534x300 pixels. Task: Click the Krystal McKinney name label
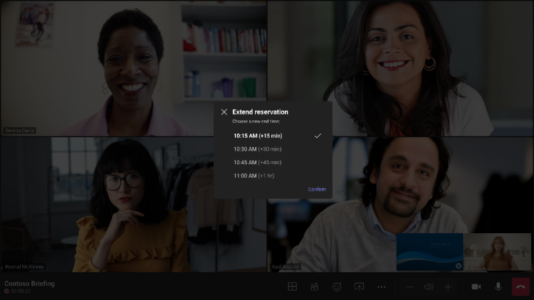[x=24, y=267]
